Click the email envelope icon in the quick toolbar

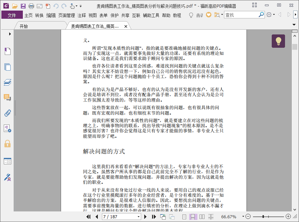click(x=40, y=6)
